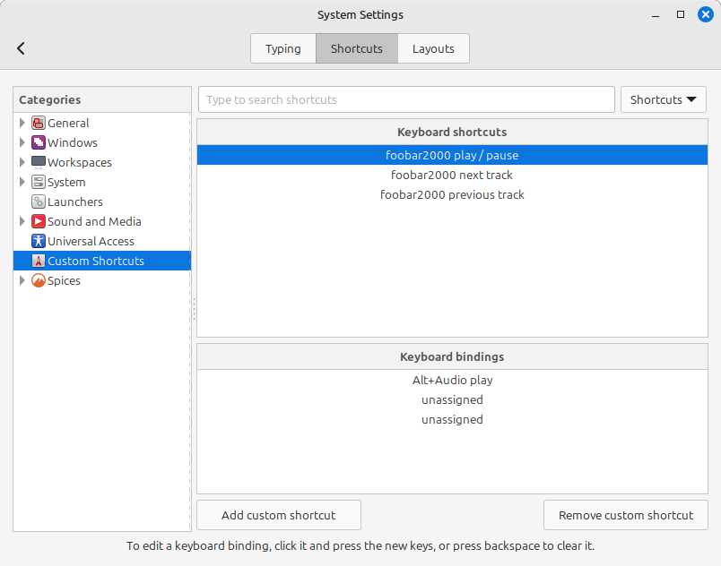Select the System category label
The height and width of the screenshot is (566, 721).
coord(66,182)
